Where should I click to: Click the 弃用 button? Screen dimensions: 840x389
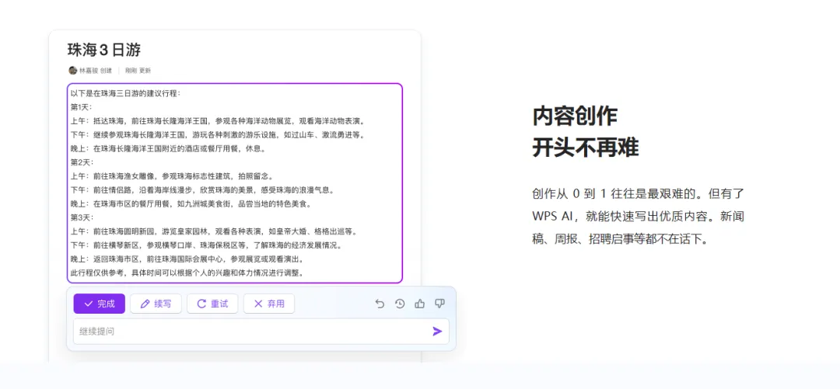(x=269, y=304)
